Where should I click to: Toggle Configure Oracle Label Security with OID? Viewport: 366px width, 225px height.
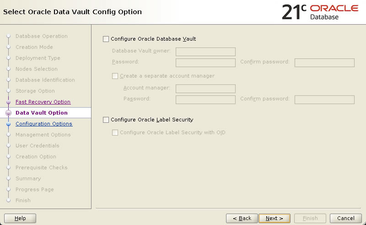(115, 132)
